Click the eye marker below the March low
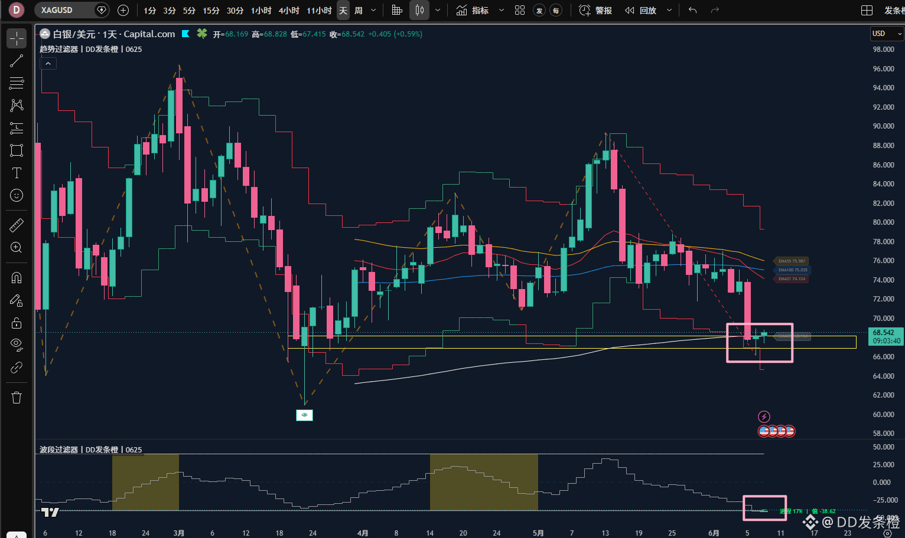Image resolution: width=905 pixels, height=538 pixels. (304, 415)
